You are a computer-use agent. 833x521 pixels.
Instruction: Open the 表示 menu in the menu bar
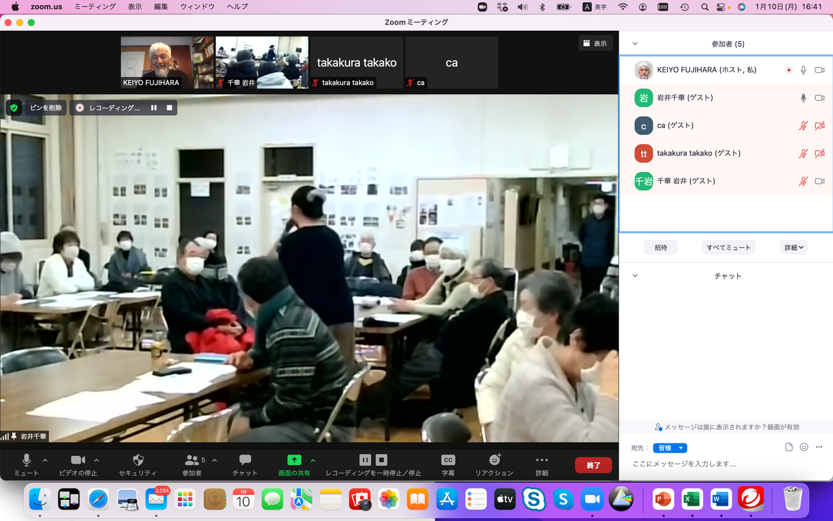point(135,7)
